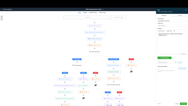Zoom out the workflow canvas
Viewport: 188px width, 106px height.
(x=2, y=19)
